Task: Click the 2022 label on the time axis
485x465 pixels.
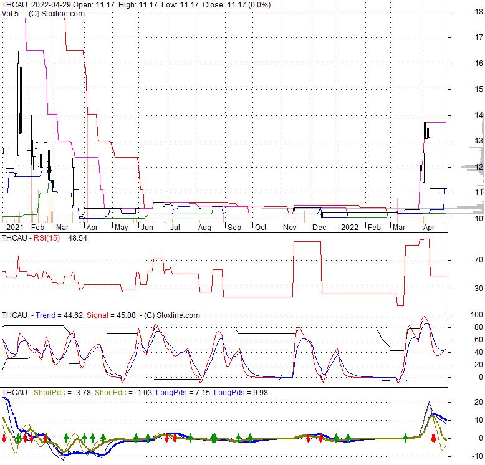Action: (350, 228)
